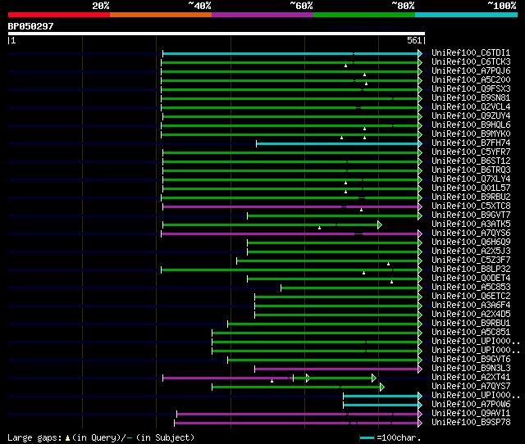
Task: Select UniRef100_B9GVT6
Action: pyautogui.click(x=471, y=360)
